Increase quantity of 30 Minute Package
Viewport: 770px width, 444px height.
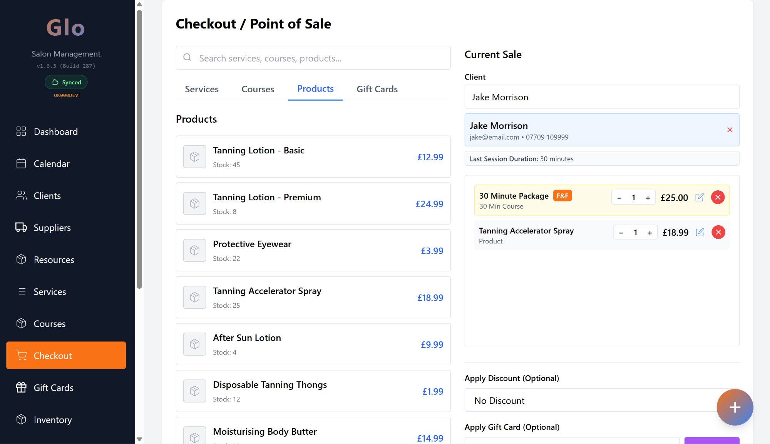click(x=648, y=198)
